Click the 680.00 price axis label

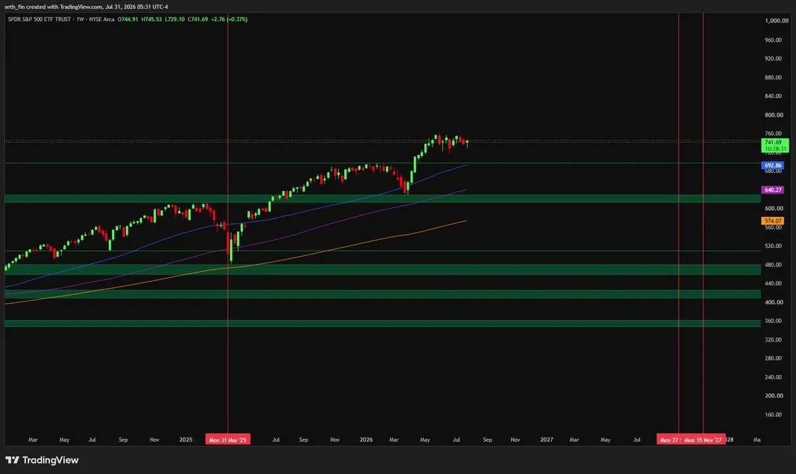pos(774,171)
